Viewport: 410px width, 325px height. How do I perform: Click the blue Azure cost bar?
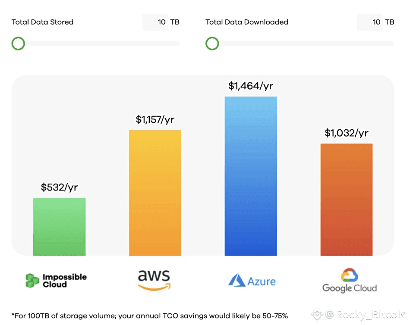[x=251, y=176]
